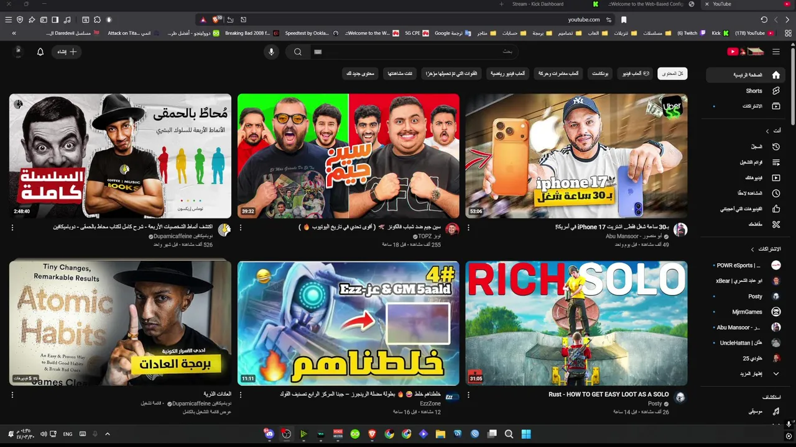
Task: Click the search magnifier button
Action: pyautogui.click(x=298, y=52)
